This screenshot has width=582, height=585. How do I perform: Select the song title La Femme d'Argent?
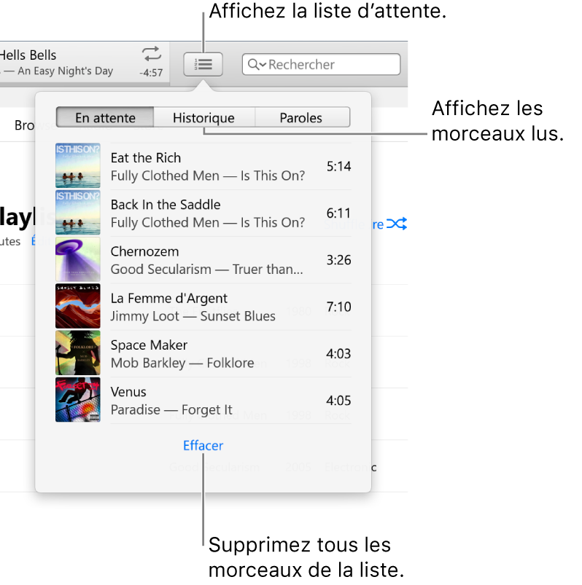click(x=169, y=299)
